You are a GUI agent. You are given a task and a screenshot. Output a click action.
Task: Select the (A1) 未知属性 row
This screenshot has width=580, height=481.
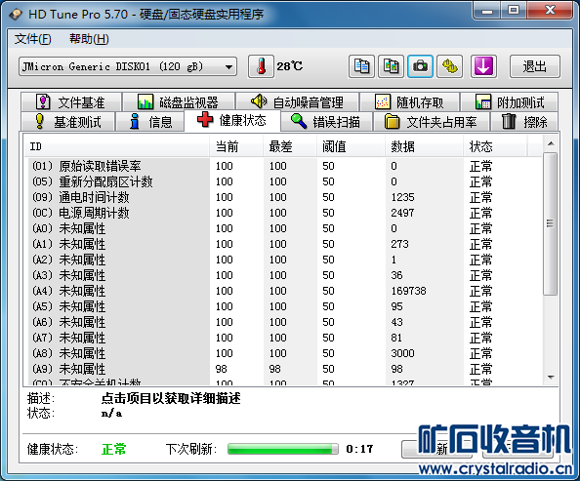(283, 244)
